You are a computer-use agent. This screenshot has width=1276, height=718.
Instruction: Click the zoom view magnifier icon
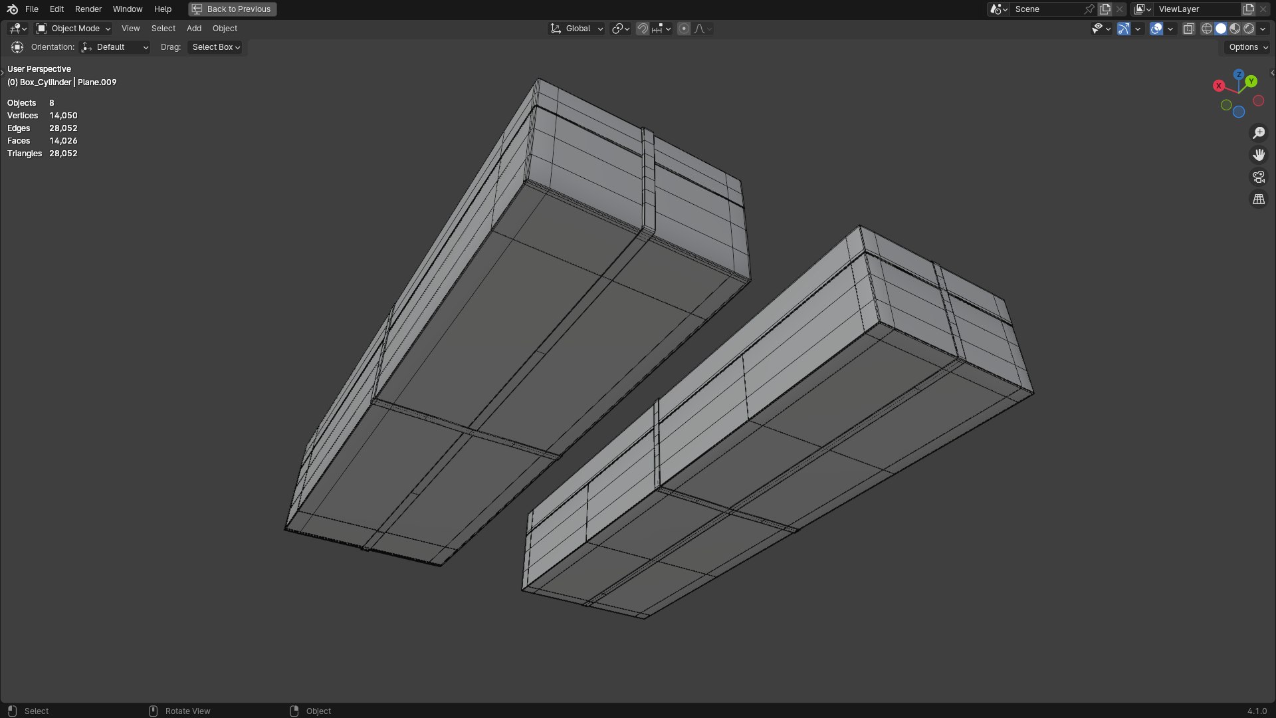tap(1259, 133)
